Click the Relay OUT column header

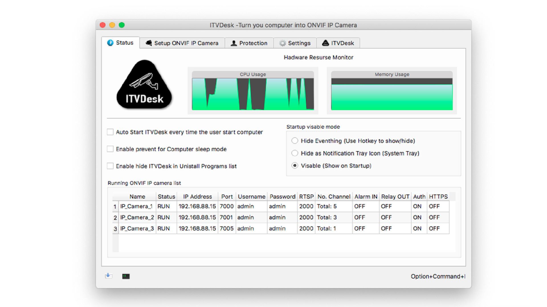(x=395, y=196)
